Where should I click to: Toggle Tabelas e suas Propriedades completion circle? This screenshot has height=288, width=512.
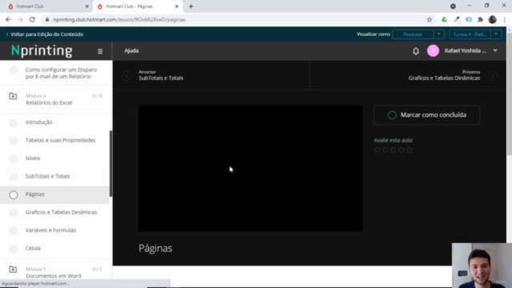tap(14, 141)
